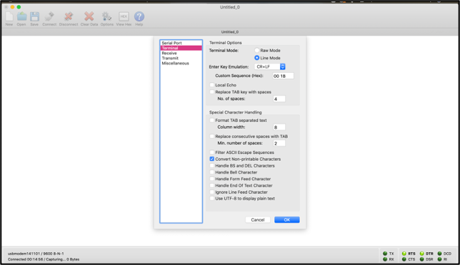Open Help question mark icon
The image size is (460, 265).
pyautogui.click(x=139, y=16)
